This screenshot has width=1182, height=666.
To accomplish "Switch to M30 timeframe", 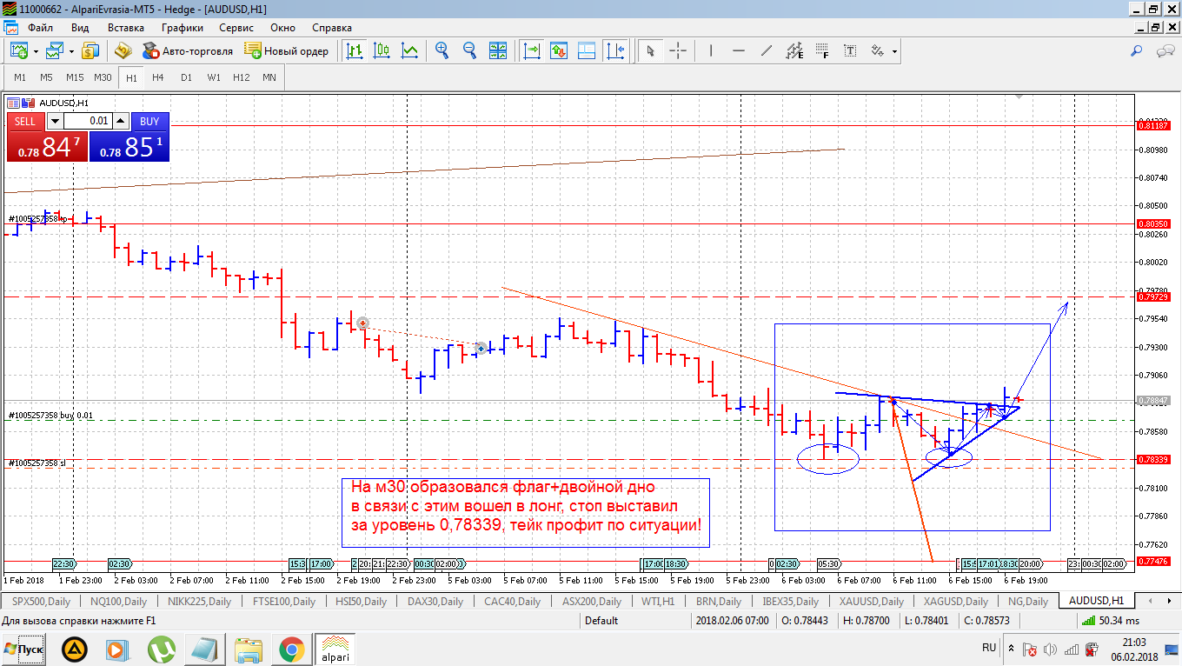I will point(103,77).
